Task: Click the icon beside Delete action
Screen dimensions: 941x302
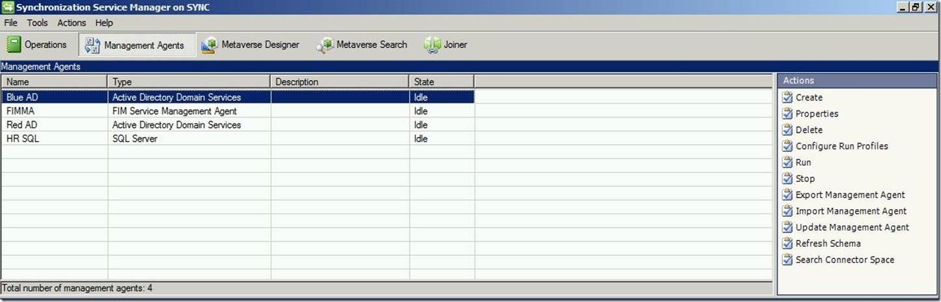Action: coord(787,130)
